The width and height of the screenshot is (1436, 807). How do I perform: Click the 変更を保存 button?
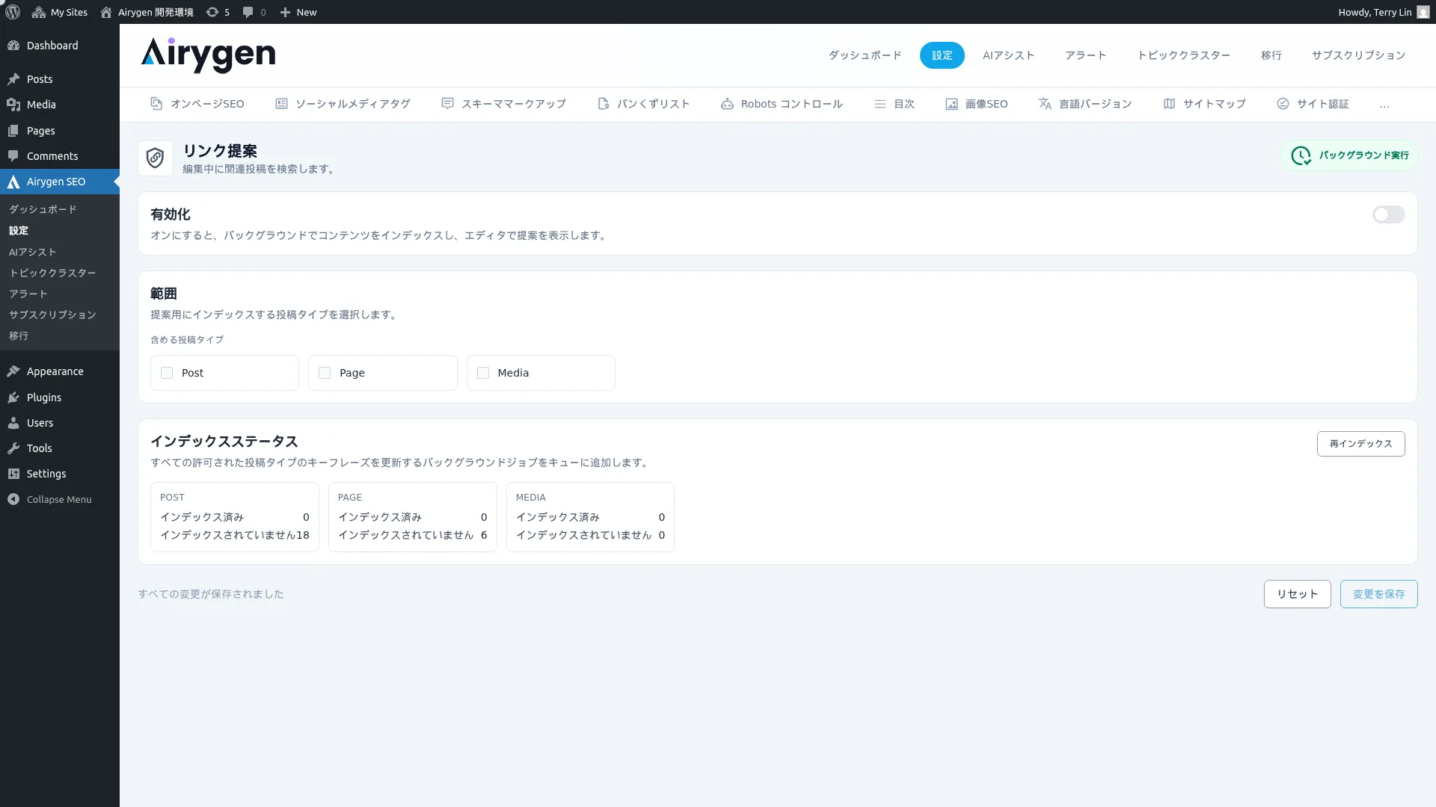pos(1378,594)
